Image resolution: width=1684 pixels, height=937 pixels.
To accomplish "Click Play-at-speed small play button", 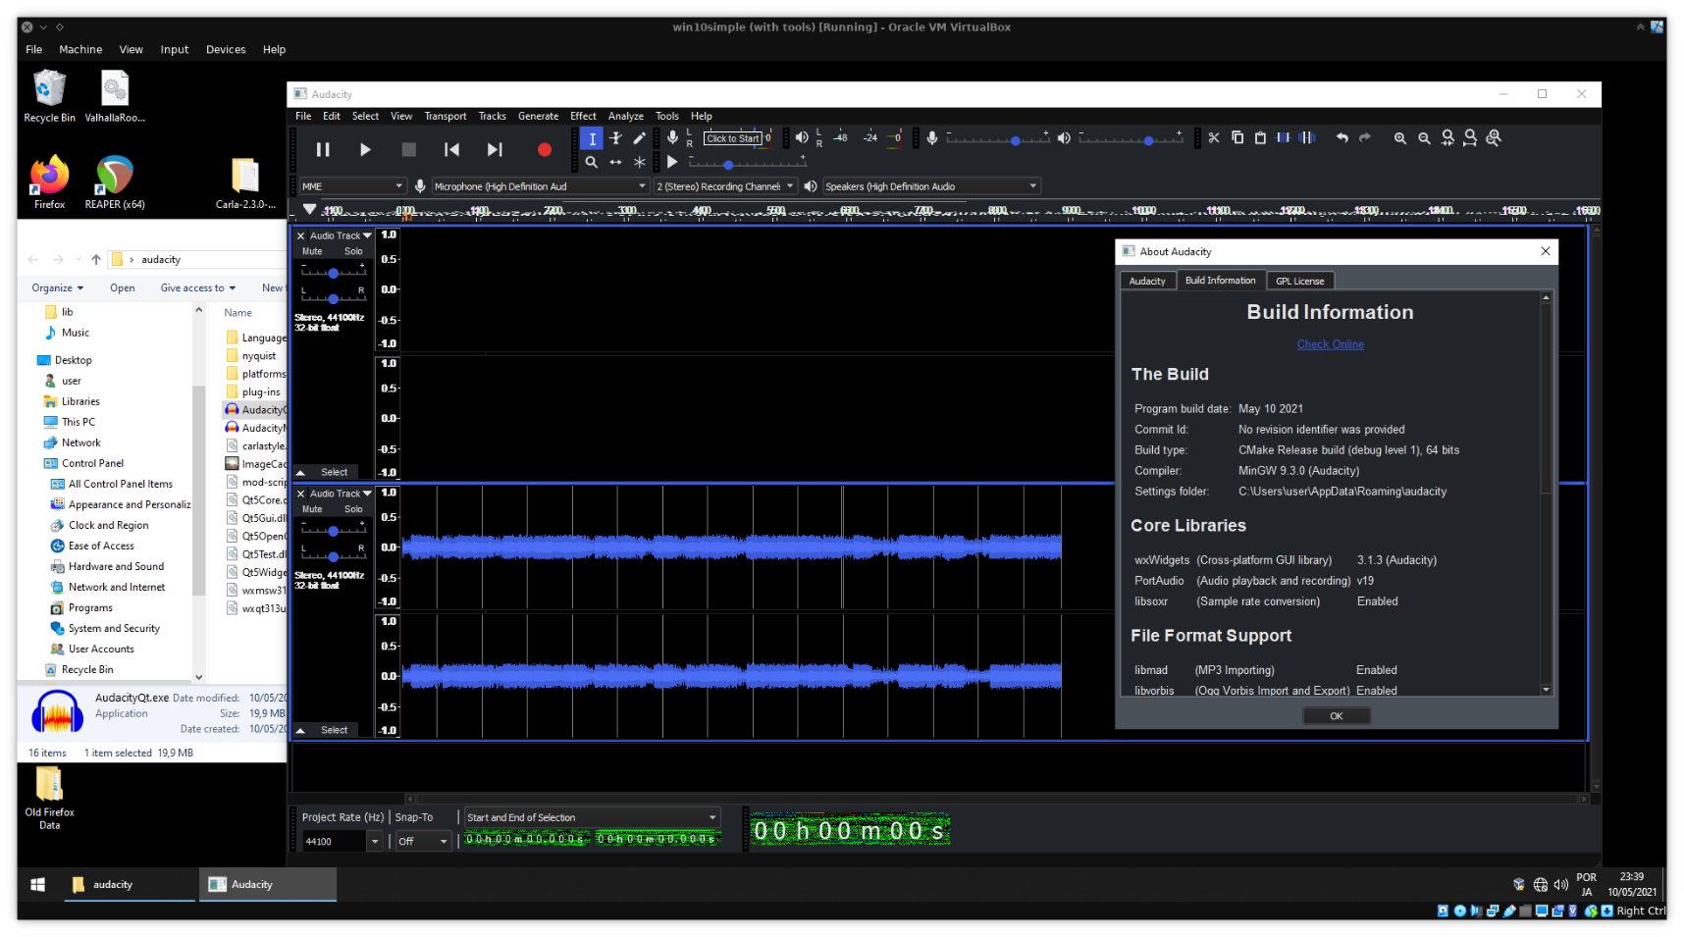I will click(x=672, y=162).
